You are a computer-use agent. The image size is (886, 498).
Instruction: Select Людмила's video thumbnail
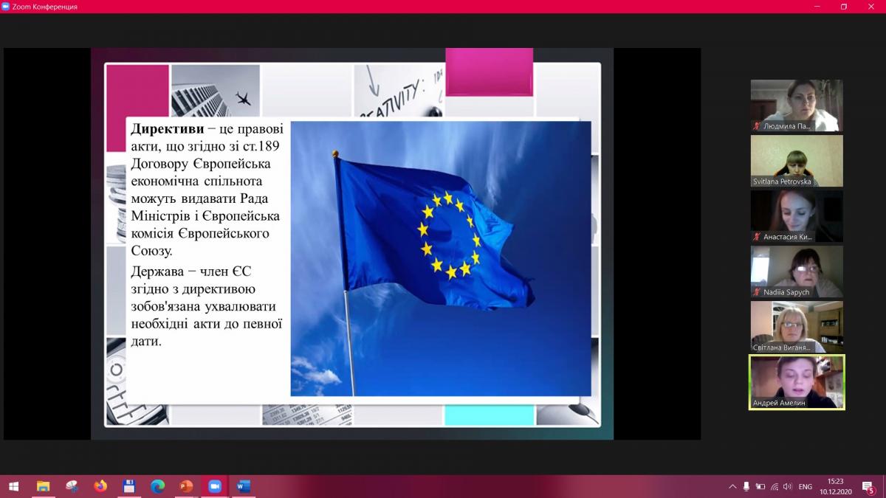click(x=797, y=106)
